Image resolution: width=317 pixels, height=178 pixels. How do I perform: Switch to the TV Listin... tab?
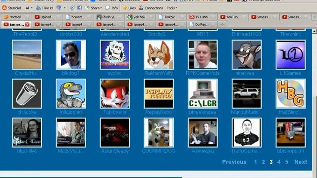[202, 17]
